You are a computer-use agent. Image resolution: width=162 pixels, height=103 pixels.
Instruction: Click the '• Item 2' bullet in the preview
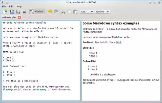pyautogui.click(x=93, y=56)
